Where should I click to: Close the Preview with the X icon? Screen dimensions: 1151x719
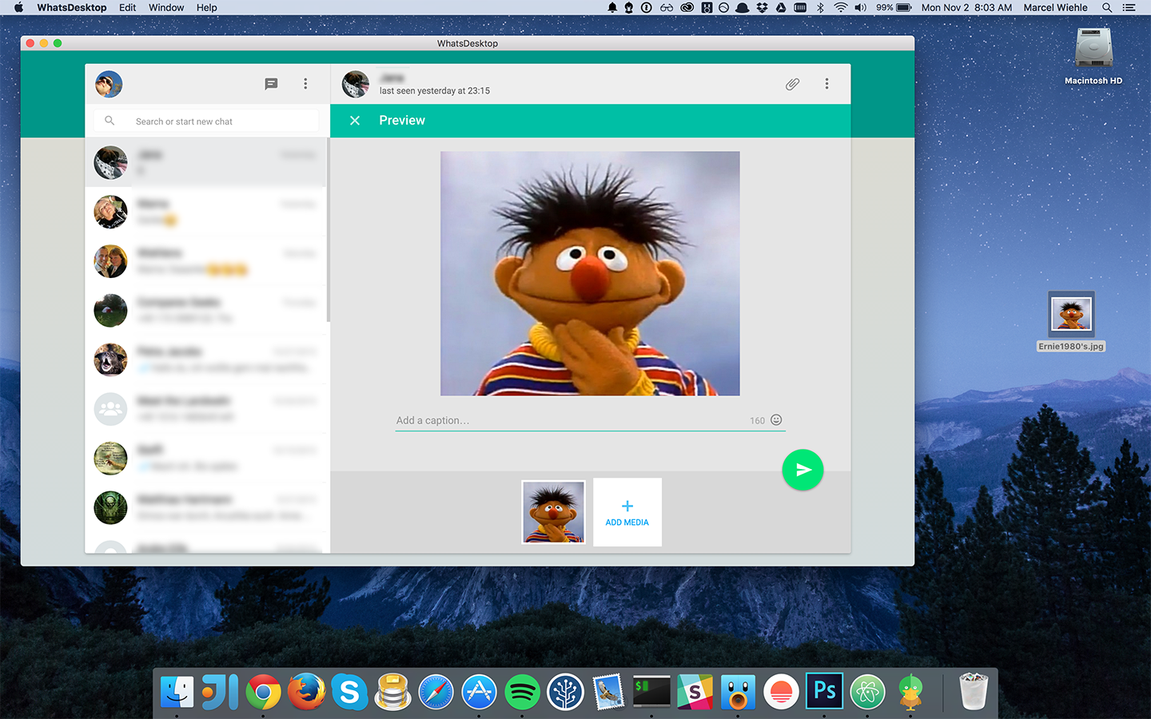(355, 121)
